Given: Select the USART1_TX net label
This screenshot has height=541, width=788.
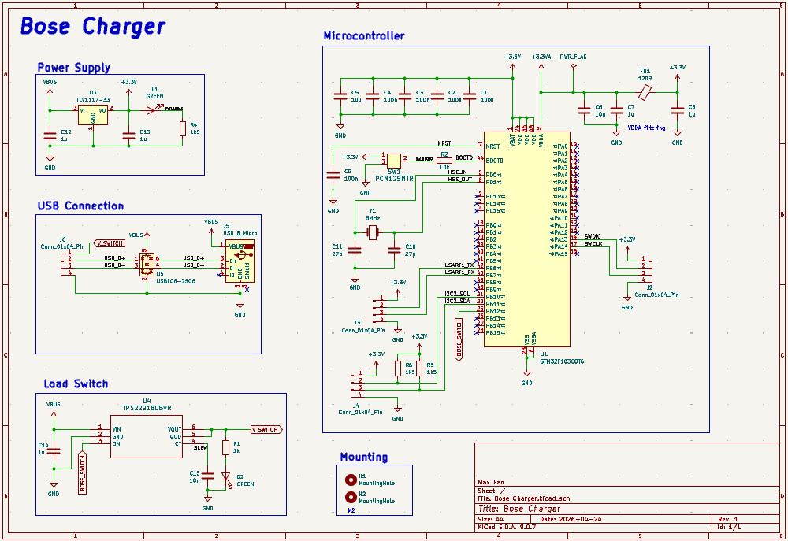Looking at the screenshot, I should (459, 265).
